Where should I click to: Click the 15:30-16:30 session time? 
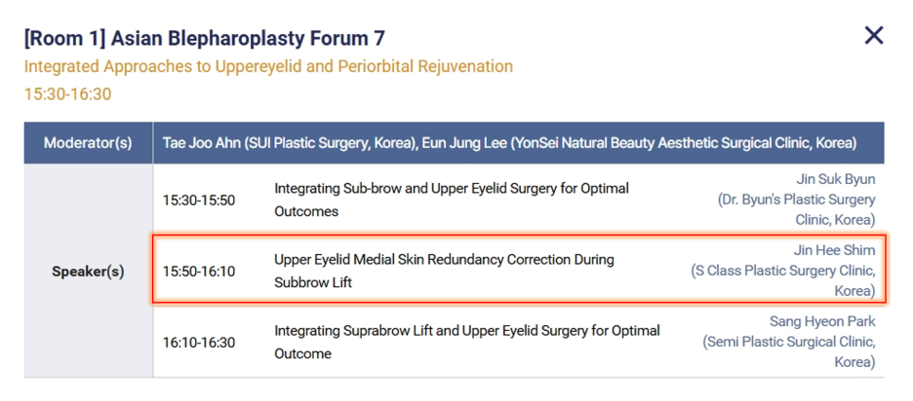[x=67, y=94]
